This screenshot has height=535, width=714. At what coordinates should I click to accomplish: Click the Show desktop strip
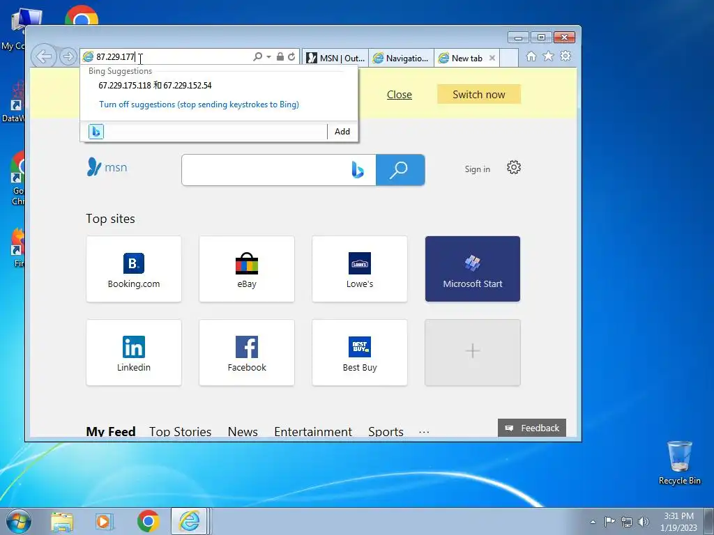pos(709,521)
